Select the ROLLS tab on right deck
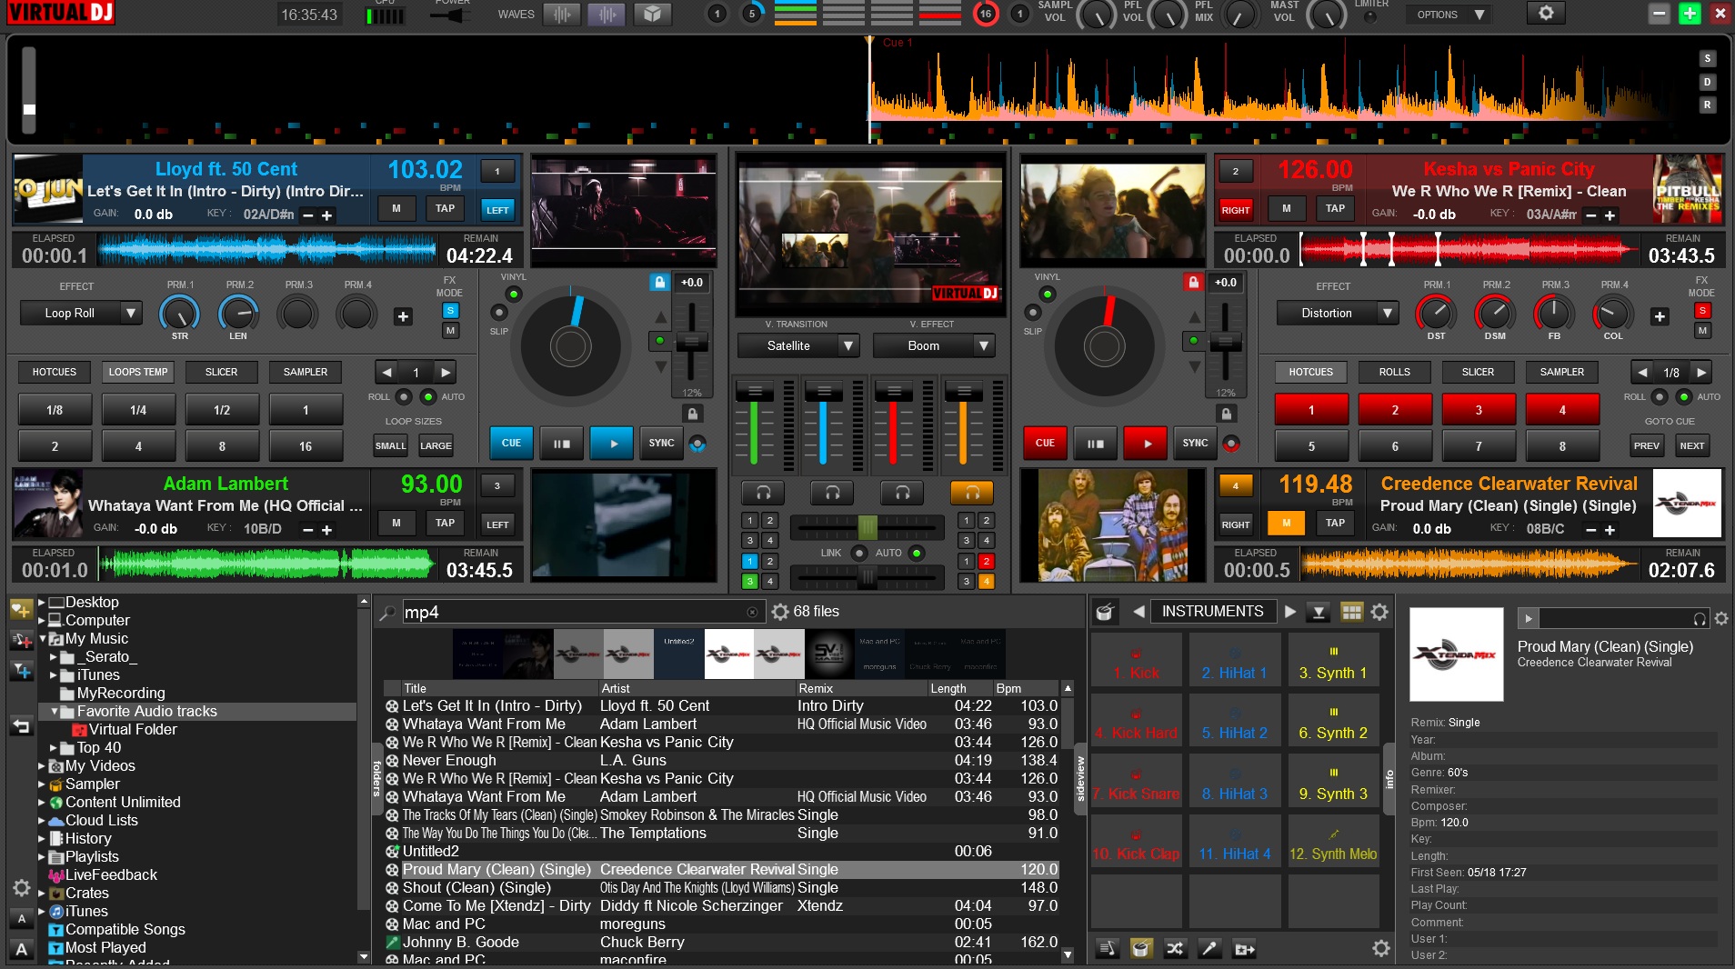Image resolution: width=1735 pixels, height=969 pixels. [x=1394, y=372]
